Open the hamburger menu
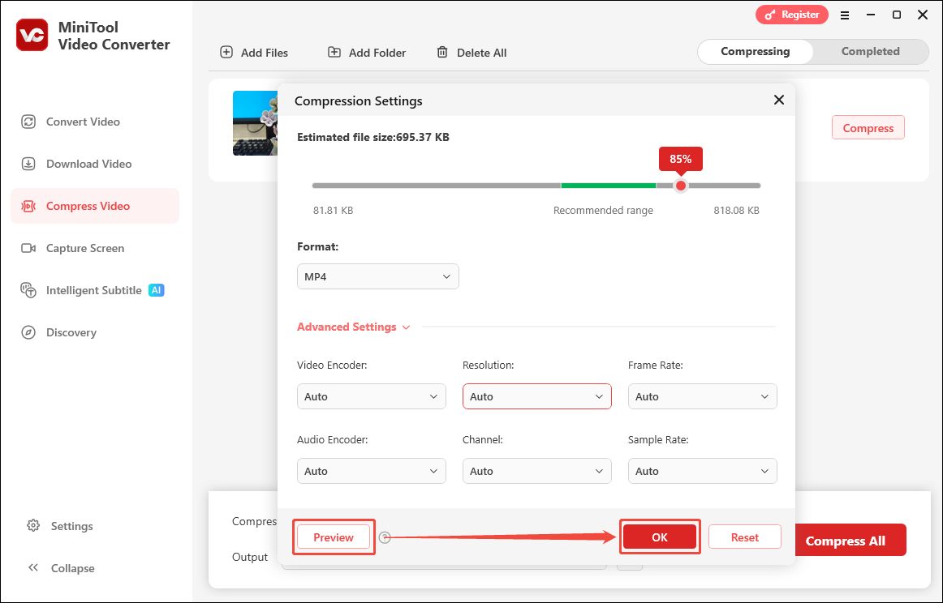 coord(845,15)
